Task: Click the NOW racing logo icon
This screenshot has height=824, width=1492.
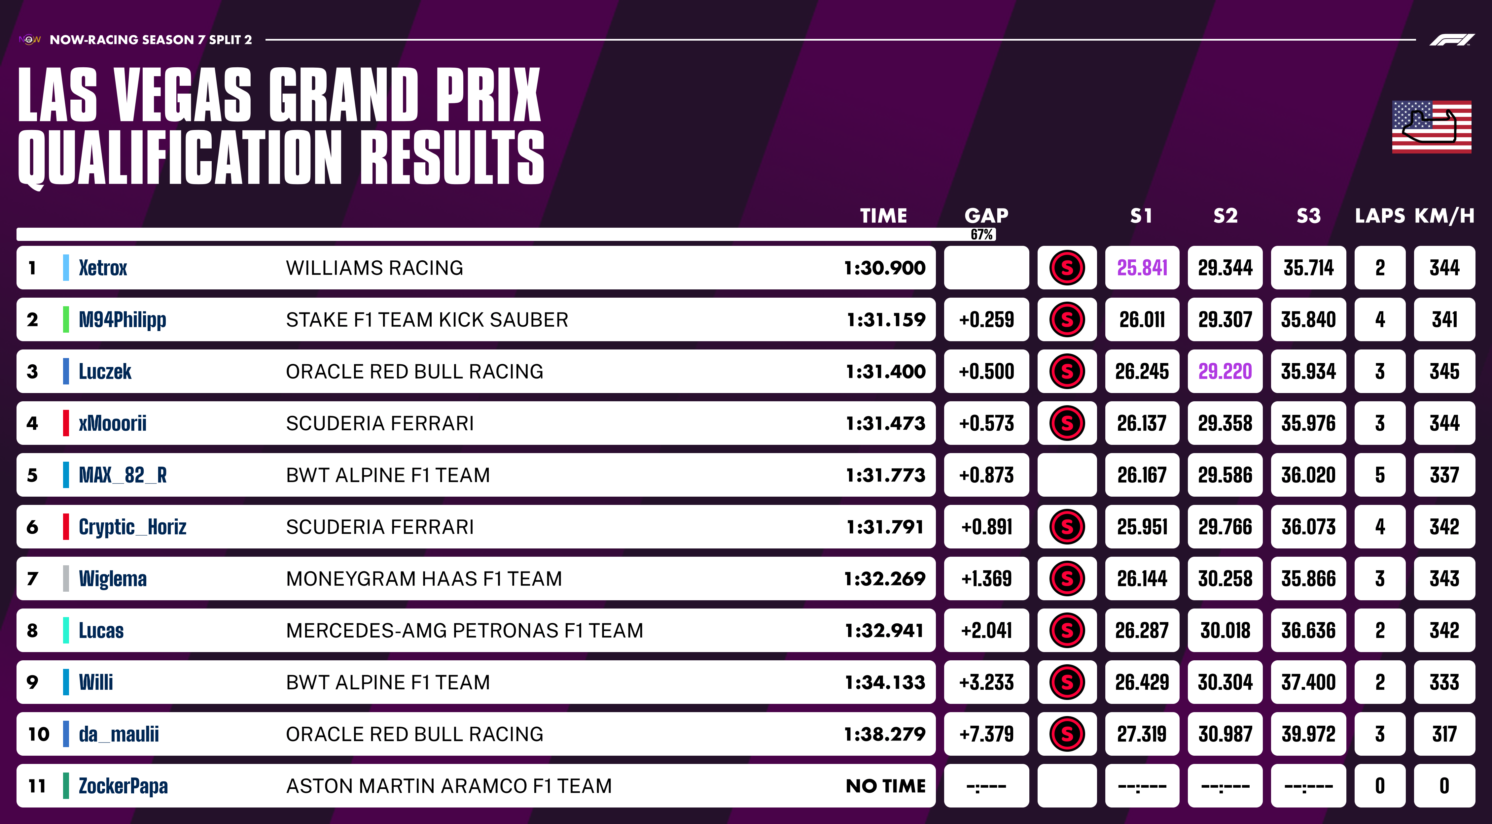Action: point(29,39)
